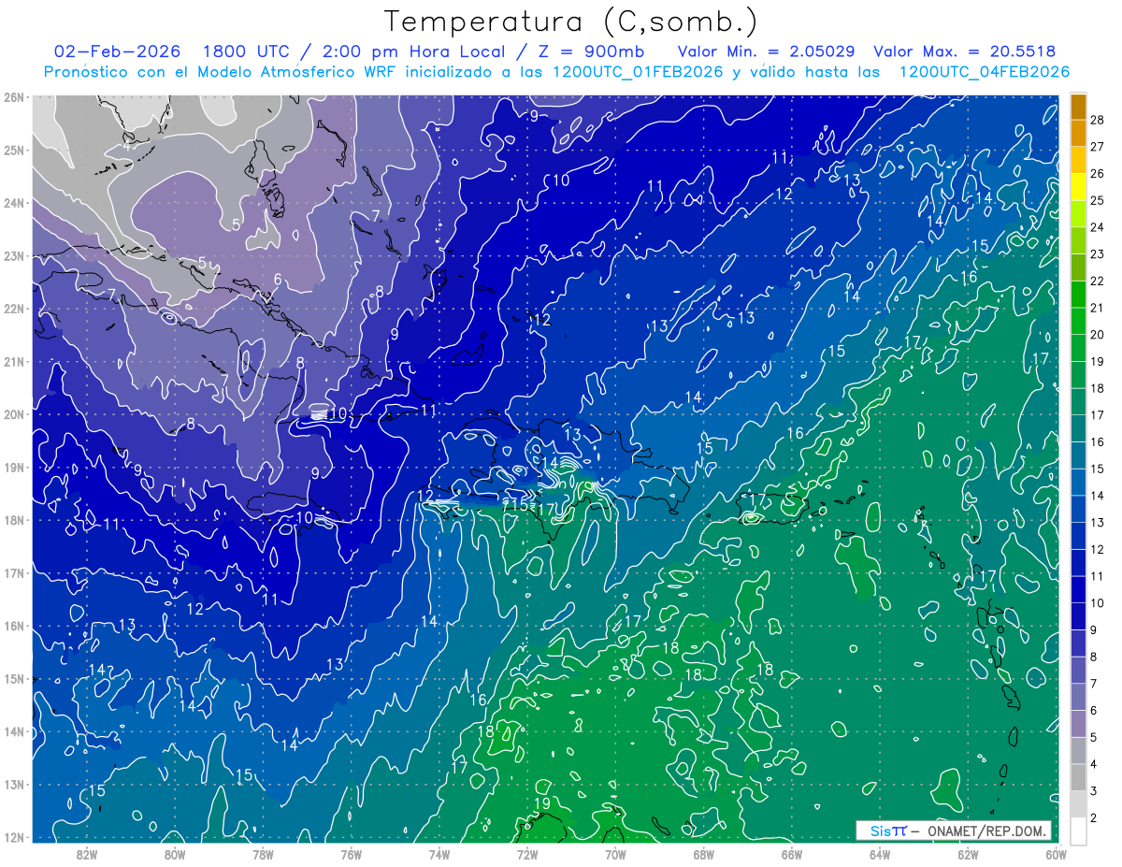This screenshot has height=867, width=1122.
Task: Click the '80W' longitude axis label
Action: coord(175,853)
